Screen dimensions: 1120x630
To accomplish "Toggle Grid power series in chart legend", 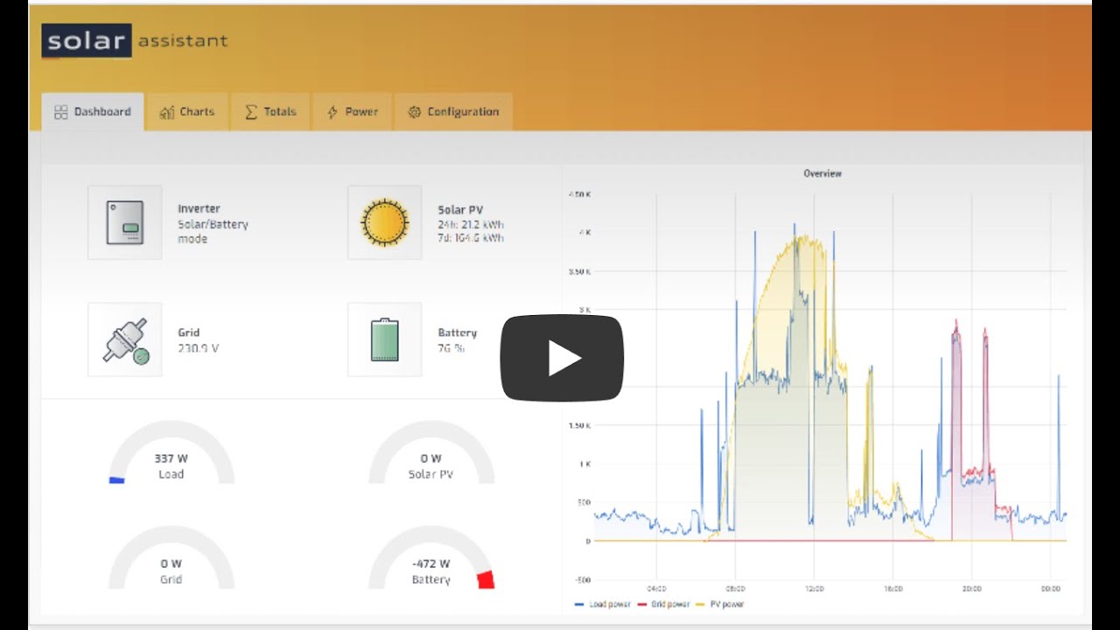I will tap(663, 605).
